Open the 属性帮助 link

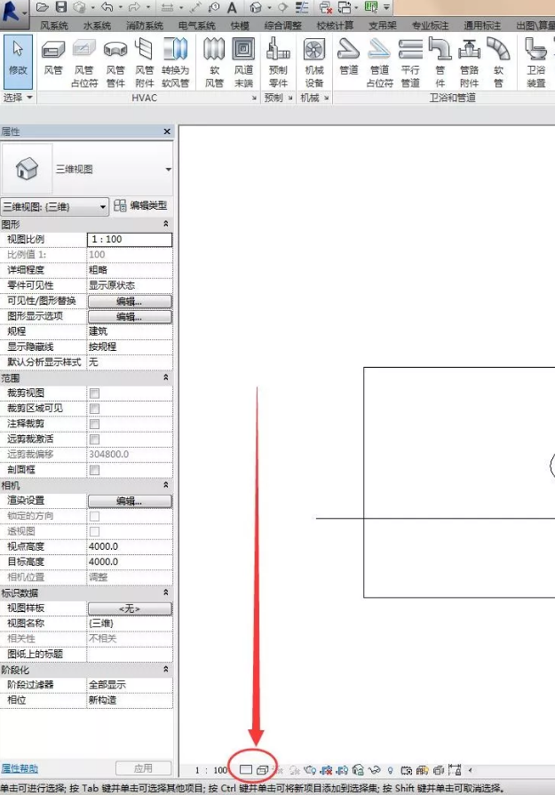[20, 768]
